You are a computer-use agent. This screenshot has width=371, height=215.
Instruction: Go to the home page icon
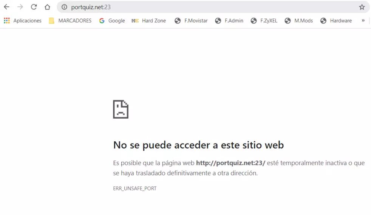47,7
